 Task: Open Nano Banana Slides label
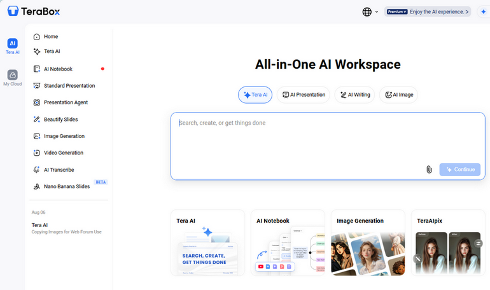67,186
